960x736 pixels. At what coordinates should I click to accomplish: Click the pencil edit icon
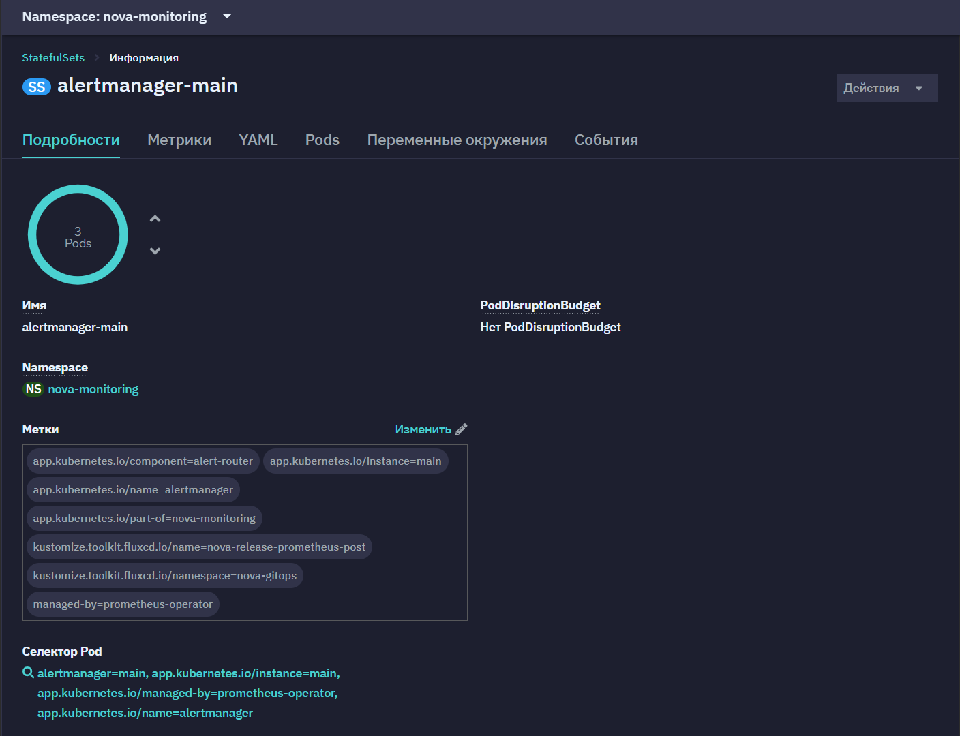click(462, 429)
